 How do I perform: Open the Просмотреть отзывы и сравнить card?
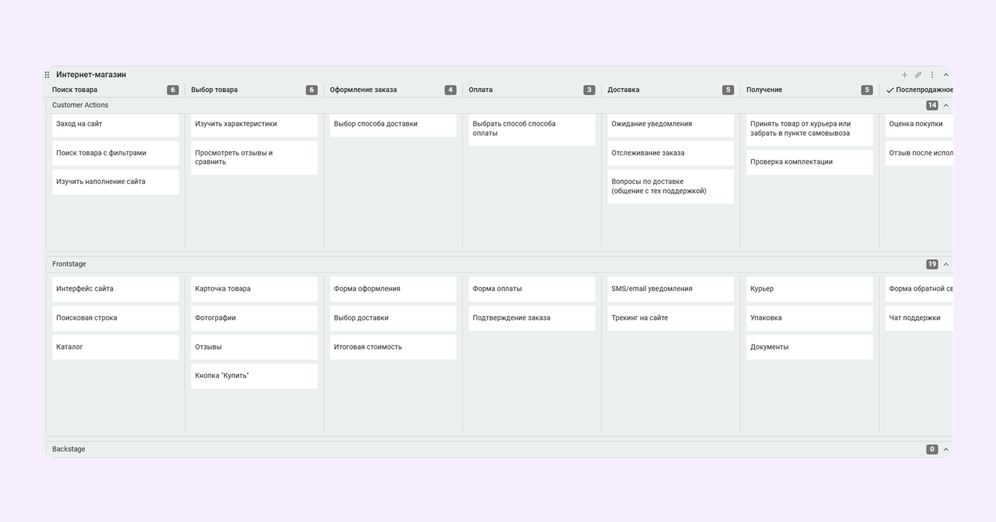[x=254, y=158]
